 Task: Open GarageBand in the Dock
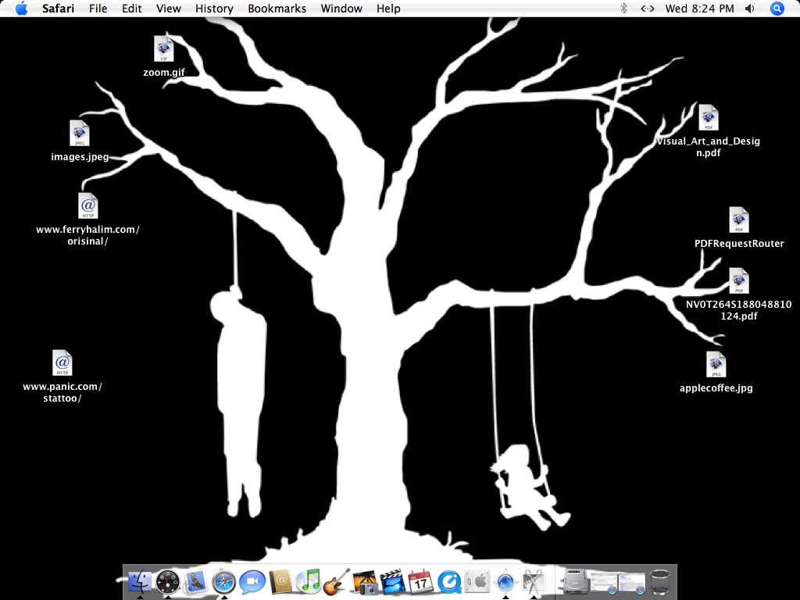coord(337,582)
